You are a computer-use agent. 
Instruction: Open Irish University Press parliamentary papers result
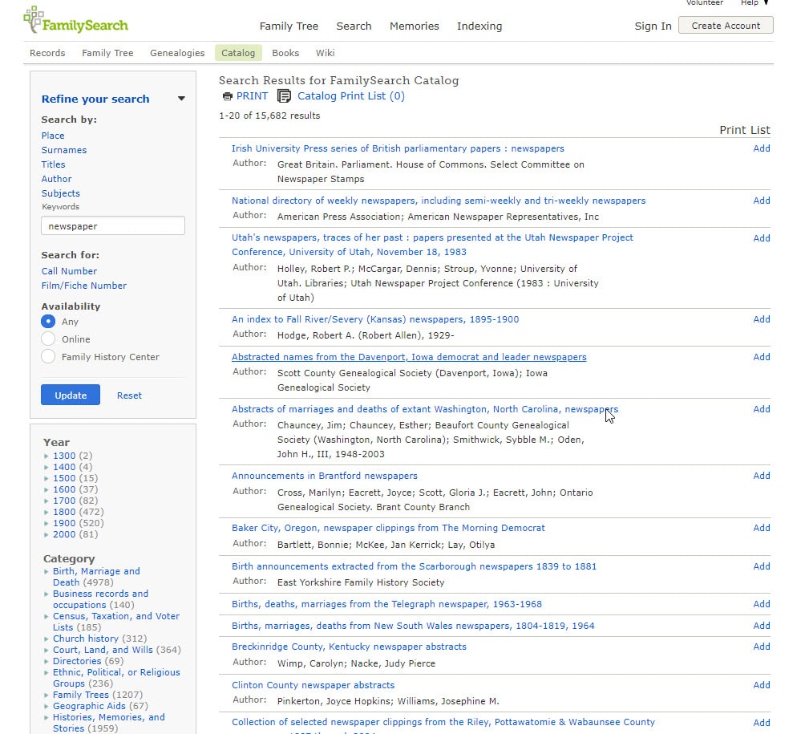(398, 148)
